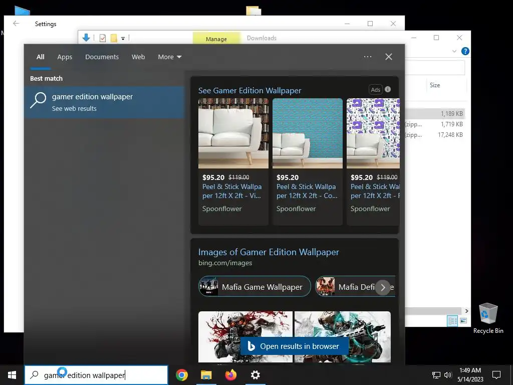Open the Recycle Bin on desktop

(x=488, y=318)
